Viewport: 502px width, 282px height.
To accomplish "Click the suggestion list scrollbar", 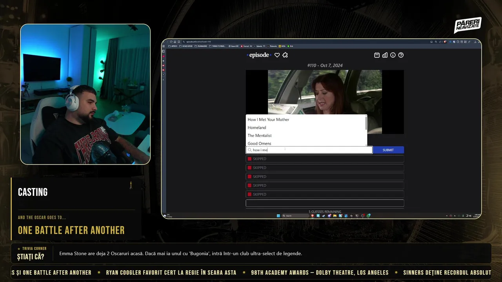I will click(x=366, y=123).
